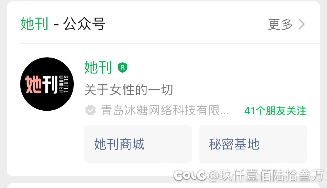Tap the @玖仟壹佰陆拾叁万 watermark username

[266, 175]
